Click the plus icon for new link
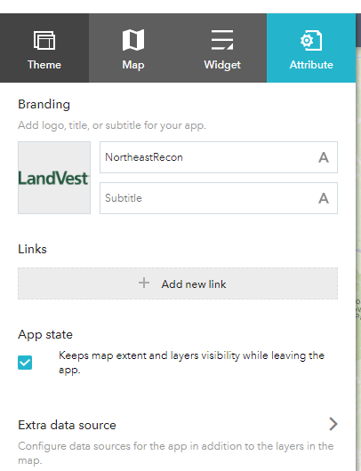The image size is (361, 471). tap(144, 283)
